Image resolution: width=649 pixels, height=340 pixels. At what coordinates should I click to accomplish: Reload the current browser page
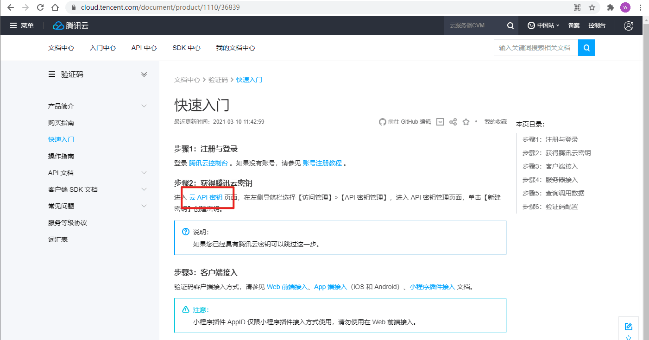click(40, 7)
